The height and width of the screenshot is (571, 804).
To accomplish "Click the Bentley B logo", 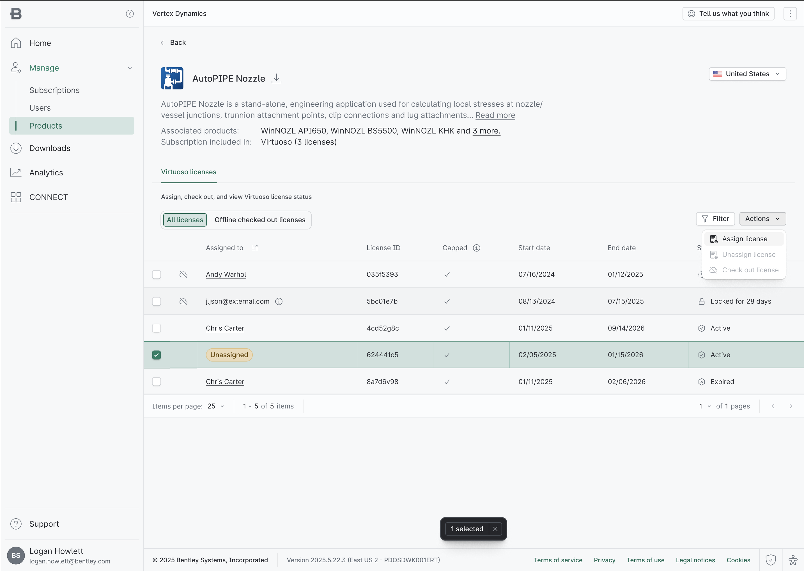I will coord(16,14).
